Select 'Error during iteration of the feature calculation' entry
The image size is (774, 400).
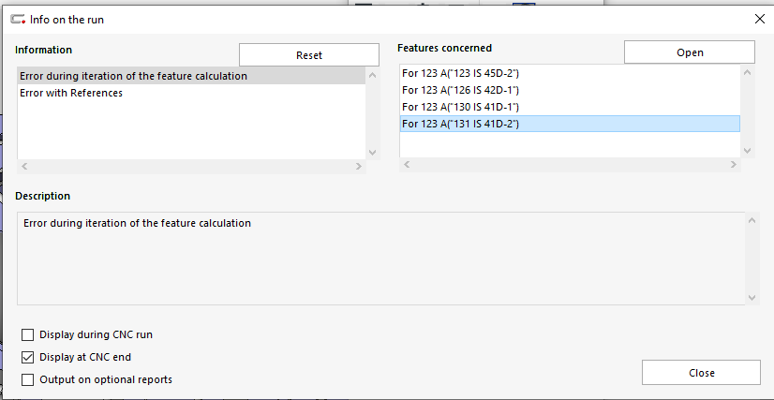133,76
